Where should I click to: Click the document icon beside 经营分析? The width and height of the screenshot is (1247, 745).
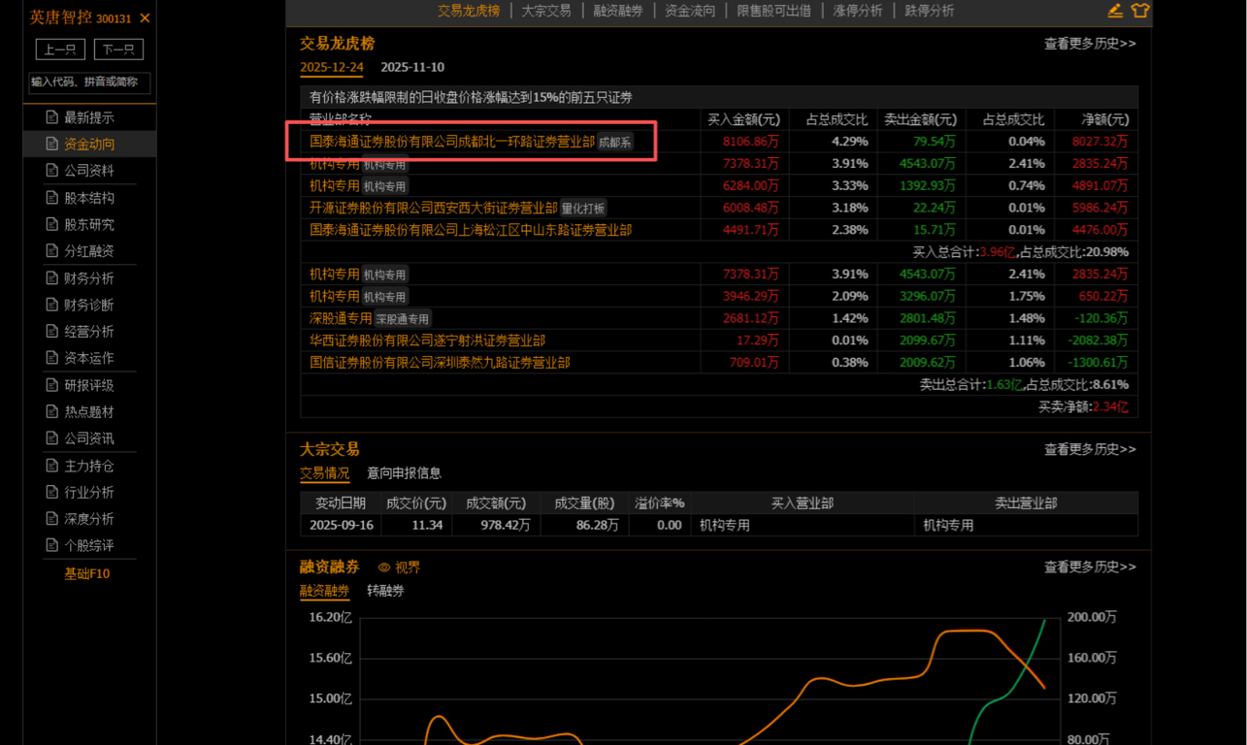[52, 332]
